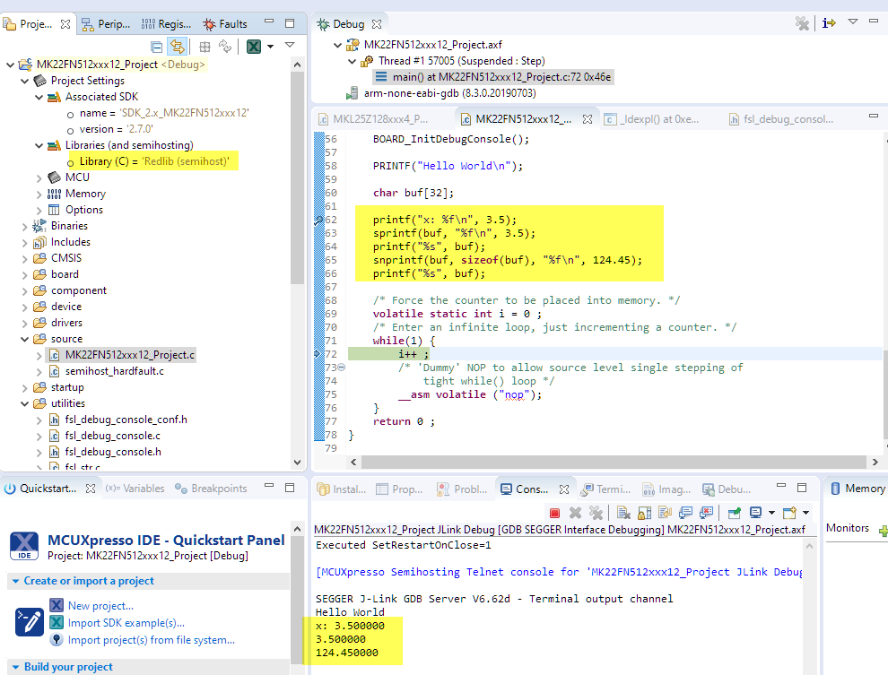Click Import project(s) from file system link
The height and width of the screenshot is (675, 888).
(152, 640)
